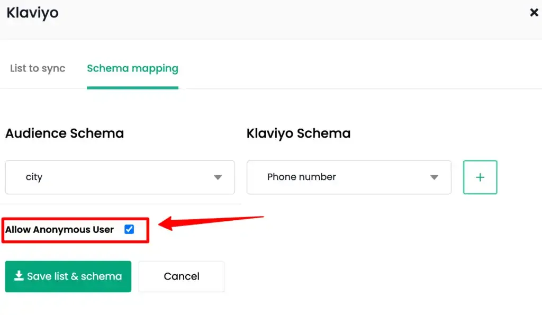Viewport: 542px width, 315px height.
Task: Open the Klaviyo Schema combo box
Action: pyautogui.click(x=349, y=177)
